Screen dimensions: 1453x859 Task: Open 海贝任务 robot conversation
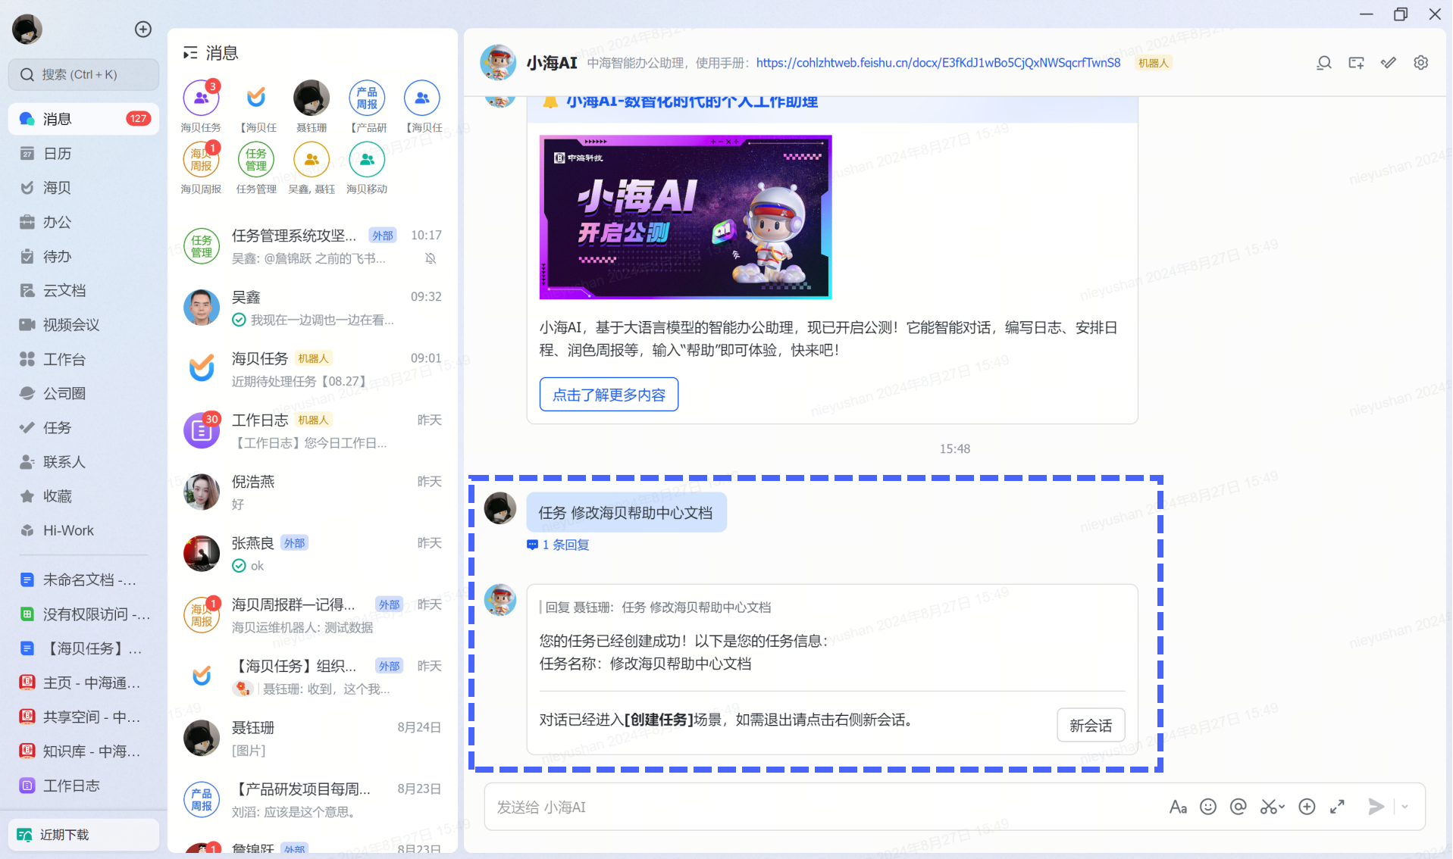coord(312,369)
